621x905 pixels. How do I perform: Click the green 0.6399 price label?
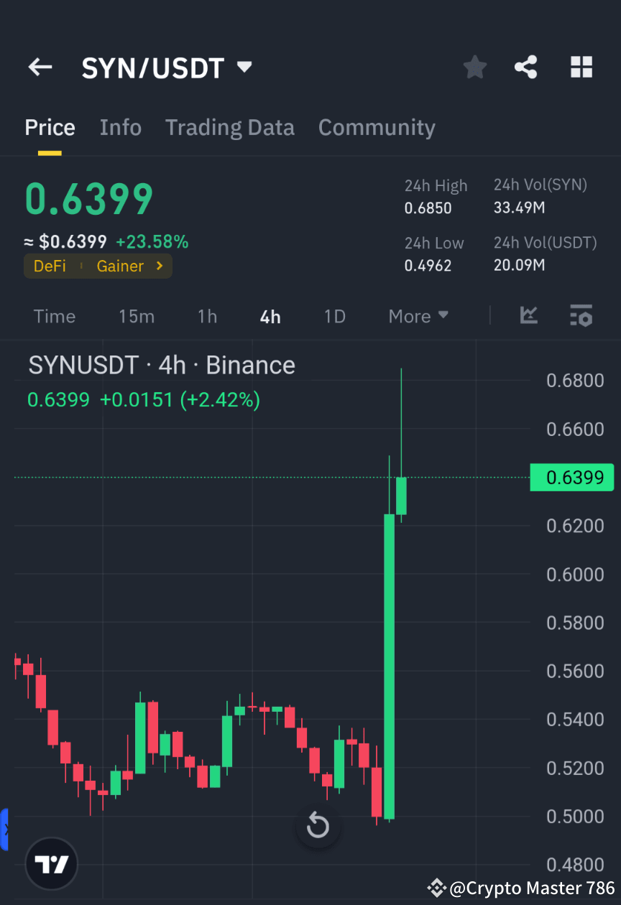coord(572,477)
